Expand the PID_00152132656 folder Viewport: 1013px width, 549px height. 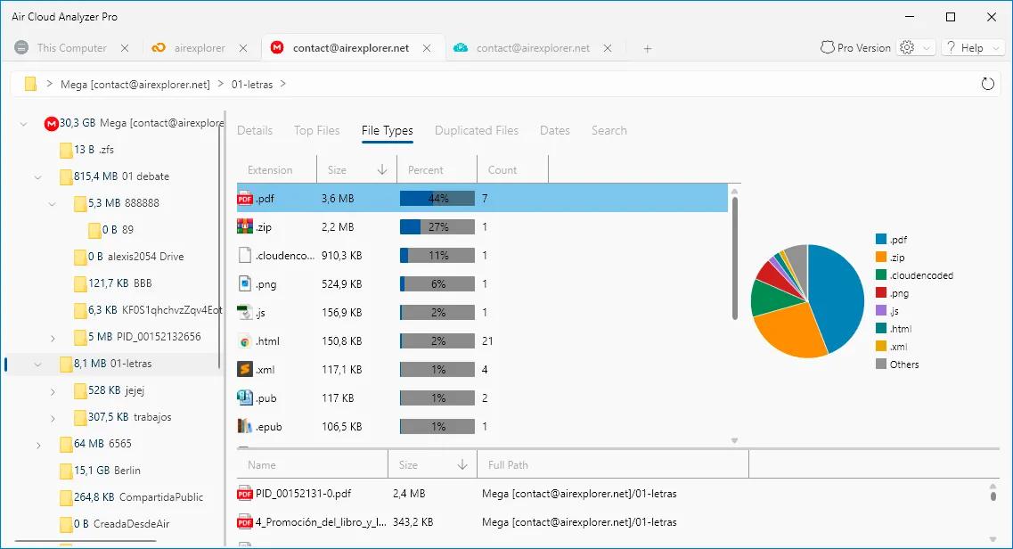click(x=53, y=338)
